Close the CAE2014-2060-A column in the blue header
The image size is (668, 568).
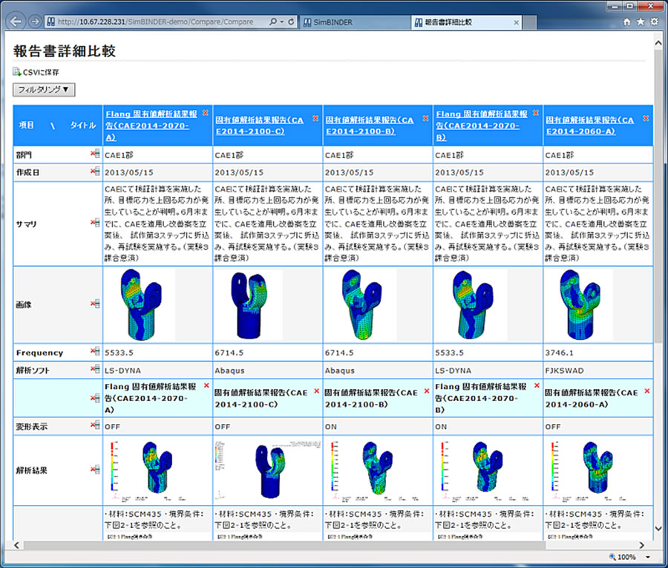[646, 118]
